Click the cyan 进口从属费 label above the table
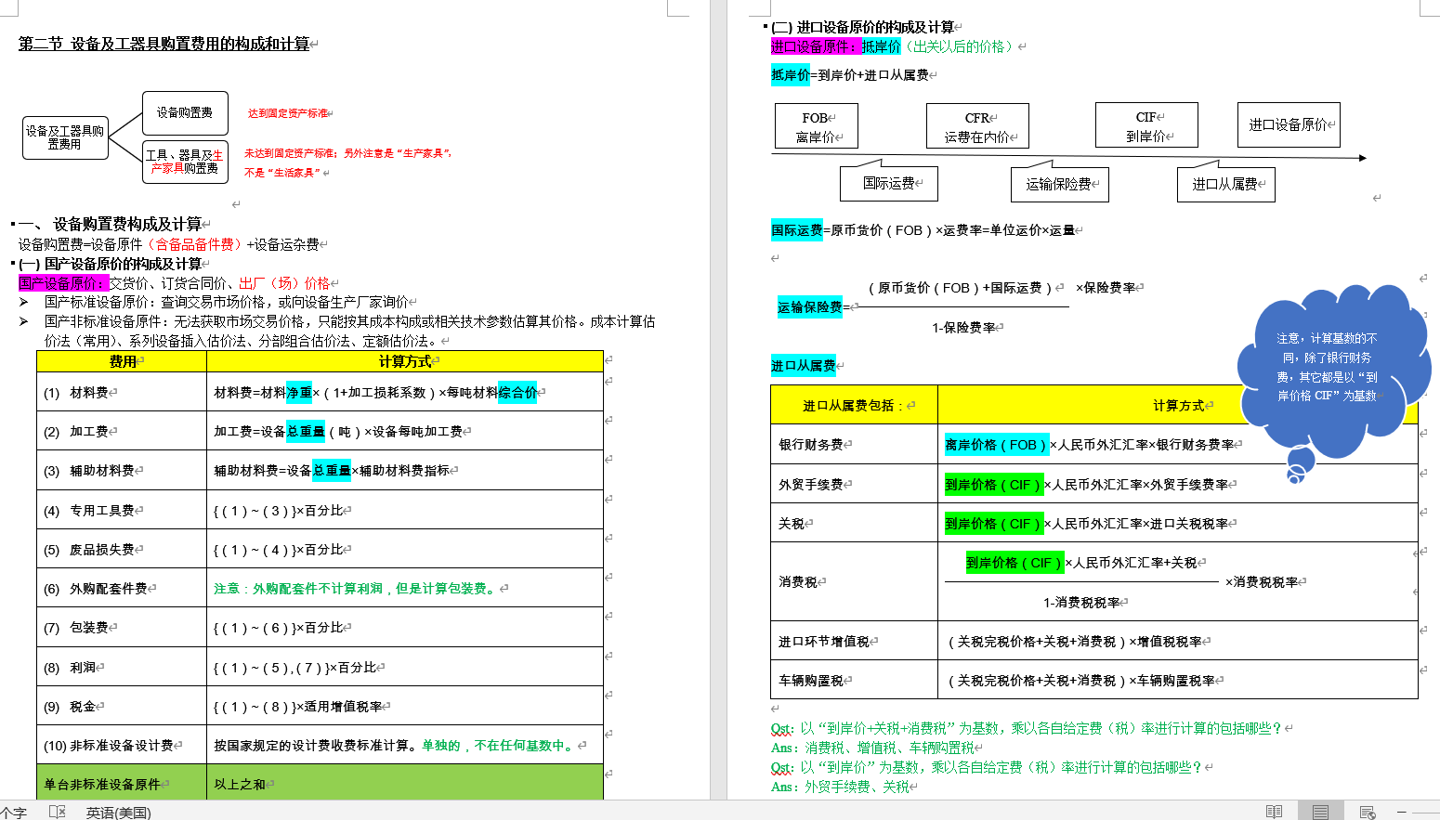 click(804, 366)
